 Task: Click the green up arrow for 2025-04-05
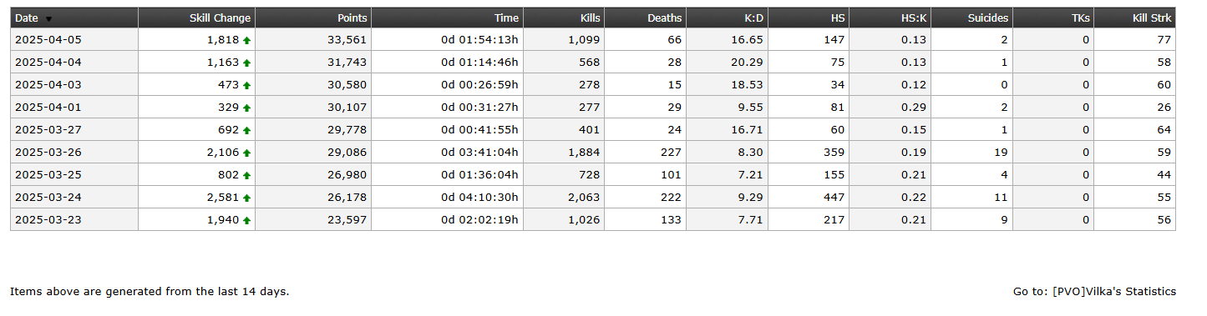pos(247,40)
